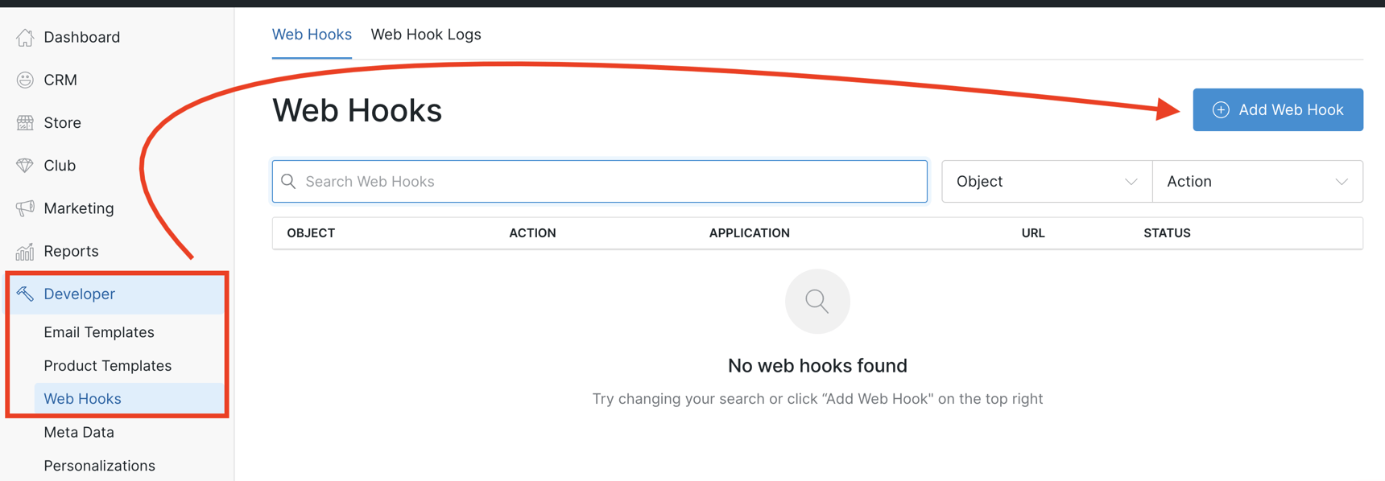Go to Personalizations settings
The height and width of the screenshot is (481, 1385).
[x=100, y=465]
